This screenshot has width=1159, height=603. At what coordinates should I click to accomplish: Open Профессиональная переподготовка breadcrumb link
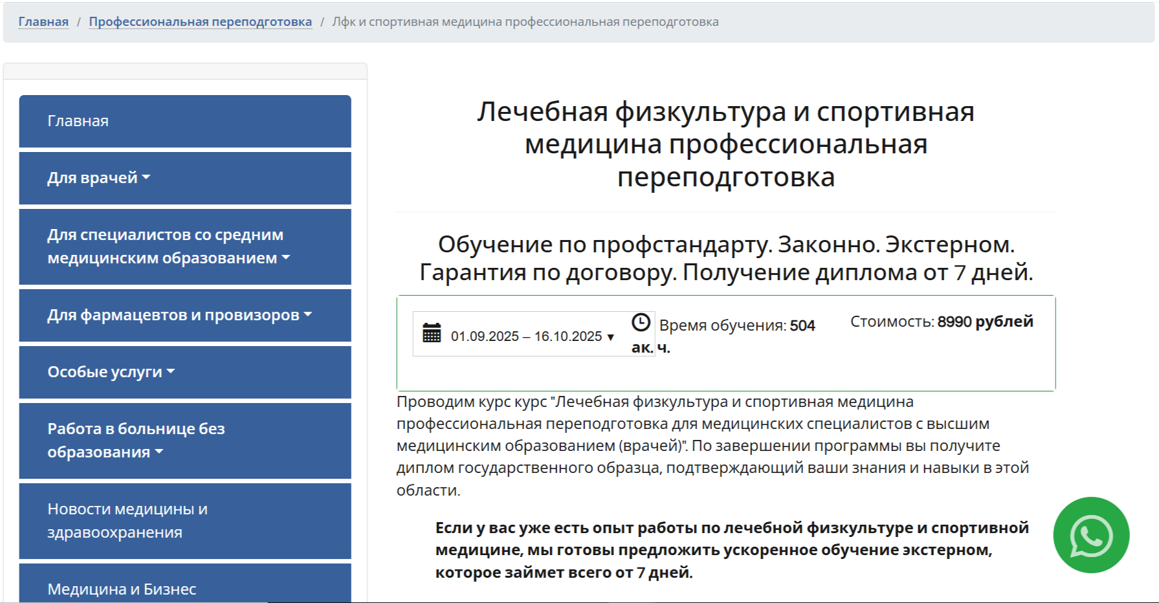[201, 21]
